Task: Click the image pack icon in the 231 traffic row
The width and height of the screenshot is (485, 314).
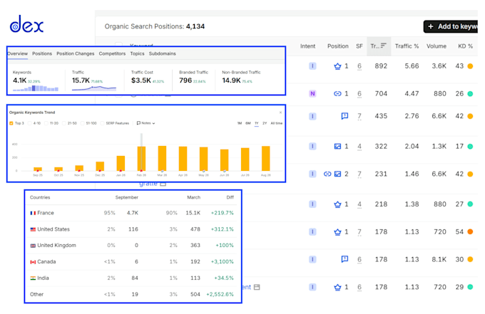Action: point(337,174)
